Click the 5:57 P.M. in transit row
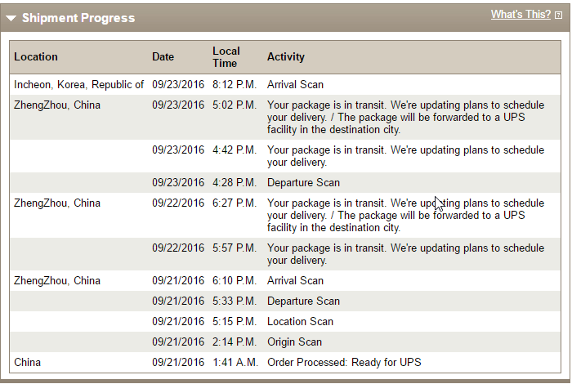This screenshot has height=384, width=572. (285, 254)
